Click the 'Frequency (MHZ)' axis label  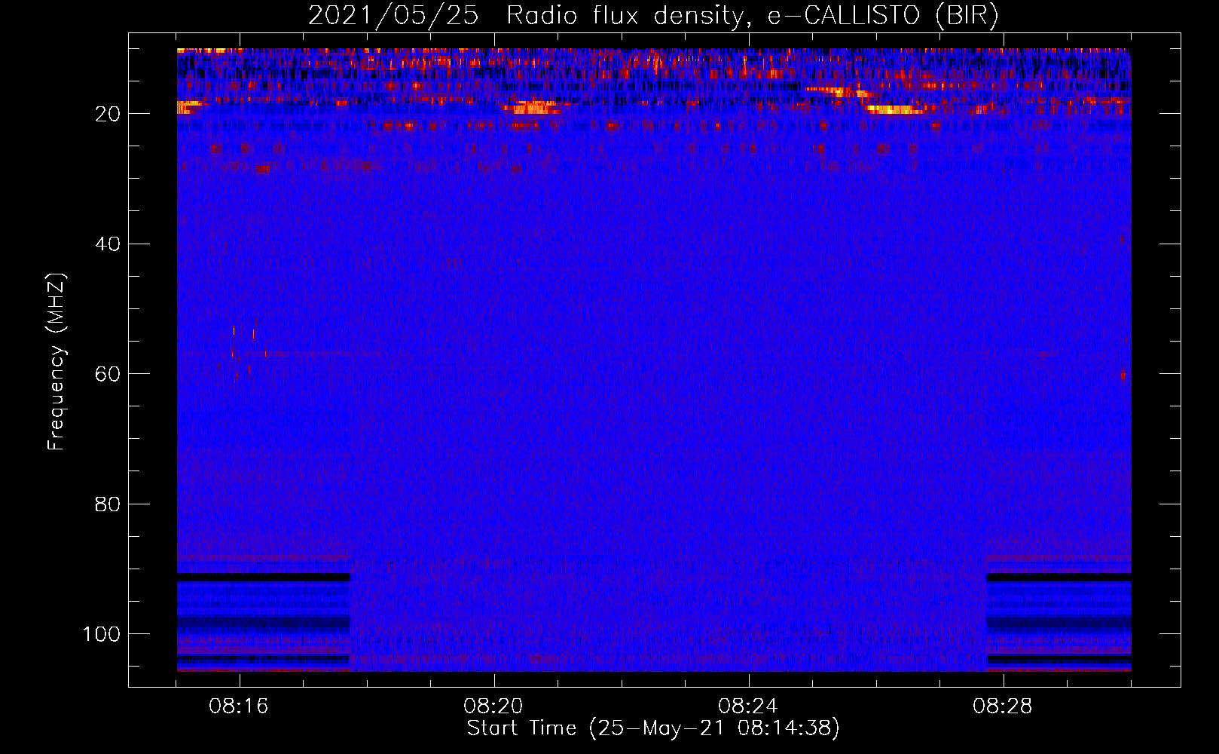click(57, 361)
